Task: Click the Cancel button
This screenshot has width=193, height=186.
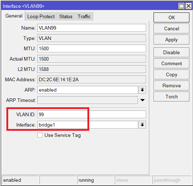Action: click(x=171, y=29)
